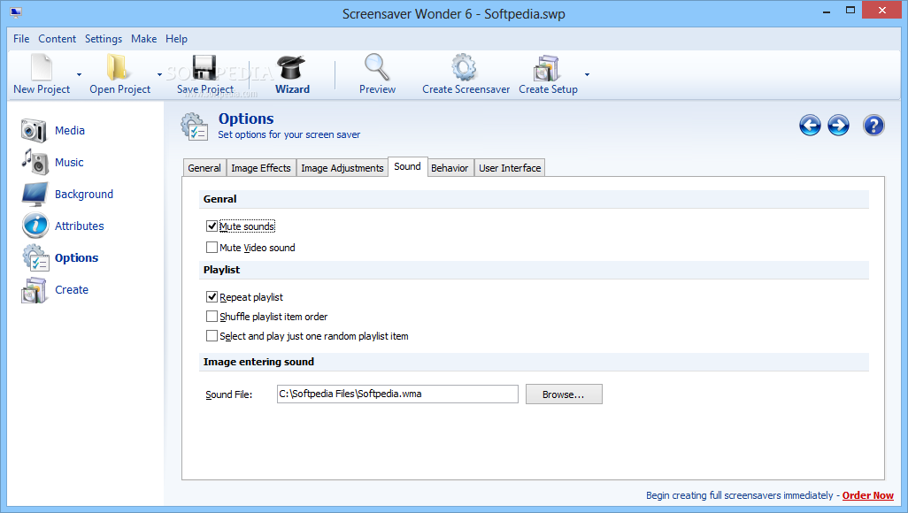908x513 pixels.
Task: Click the Create Screensaver gear icon
Action: 464,67
